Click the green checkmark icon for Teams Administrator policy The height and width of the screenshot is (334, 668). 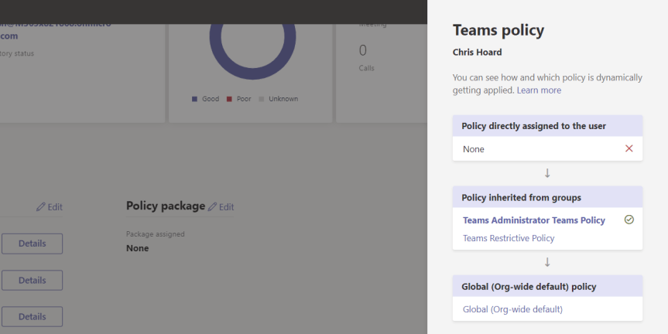pyautogui.click(x=629, y=220)
